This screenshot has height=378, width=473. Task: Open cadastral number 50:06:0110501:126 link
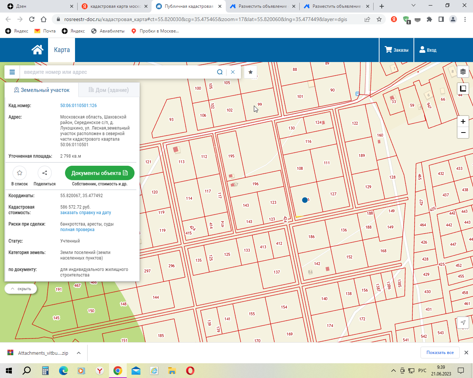click(78, 106)
